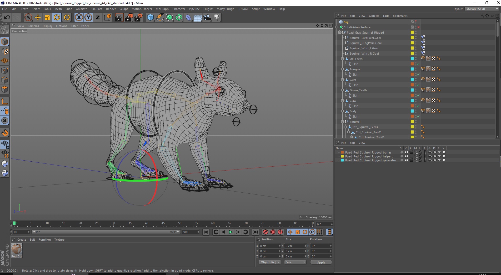Toggle Parameter keyframe recording

click(312, 232)
